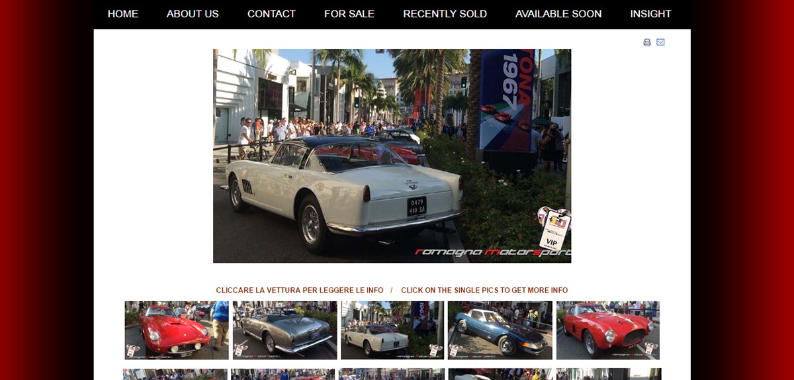Click the large white Ferrari main photo
This screenshot has height=380, width=794.
pos(392,156)
